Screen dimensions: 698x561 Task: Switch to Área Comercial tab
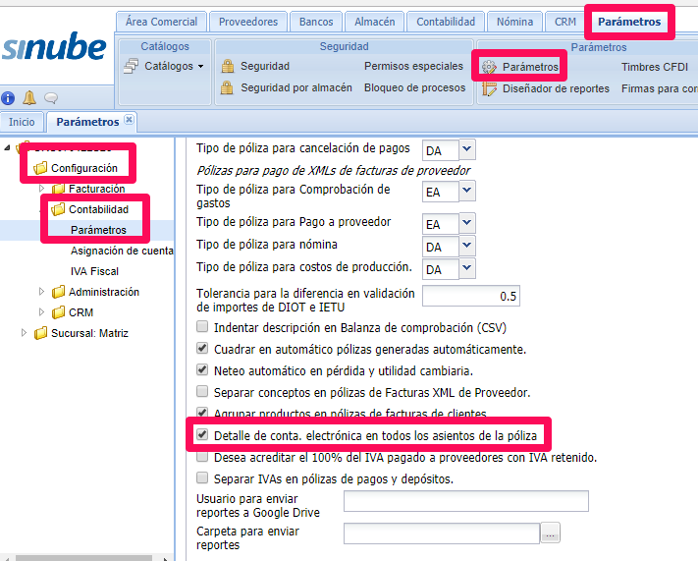pos(161,22)
